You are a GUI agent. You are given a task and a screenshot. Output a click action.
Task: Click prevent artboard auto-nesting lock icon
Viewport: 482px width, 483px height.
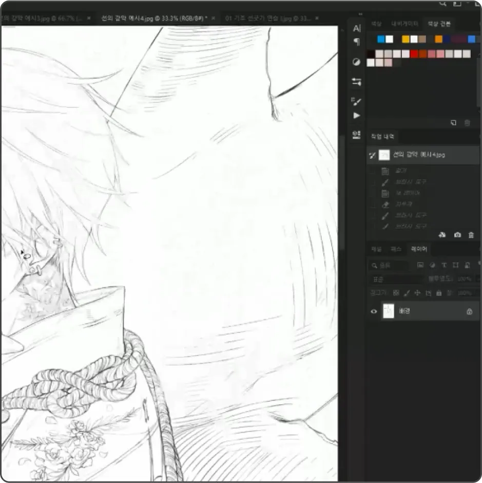coord(428,293)
